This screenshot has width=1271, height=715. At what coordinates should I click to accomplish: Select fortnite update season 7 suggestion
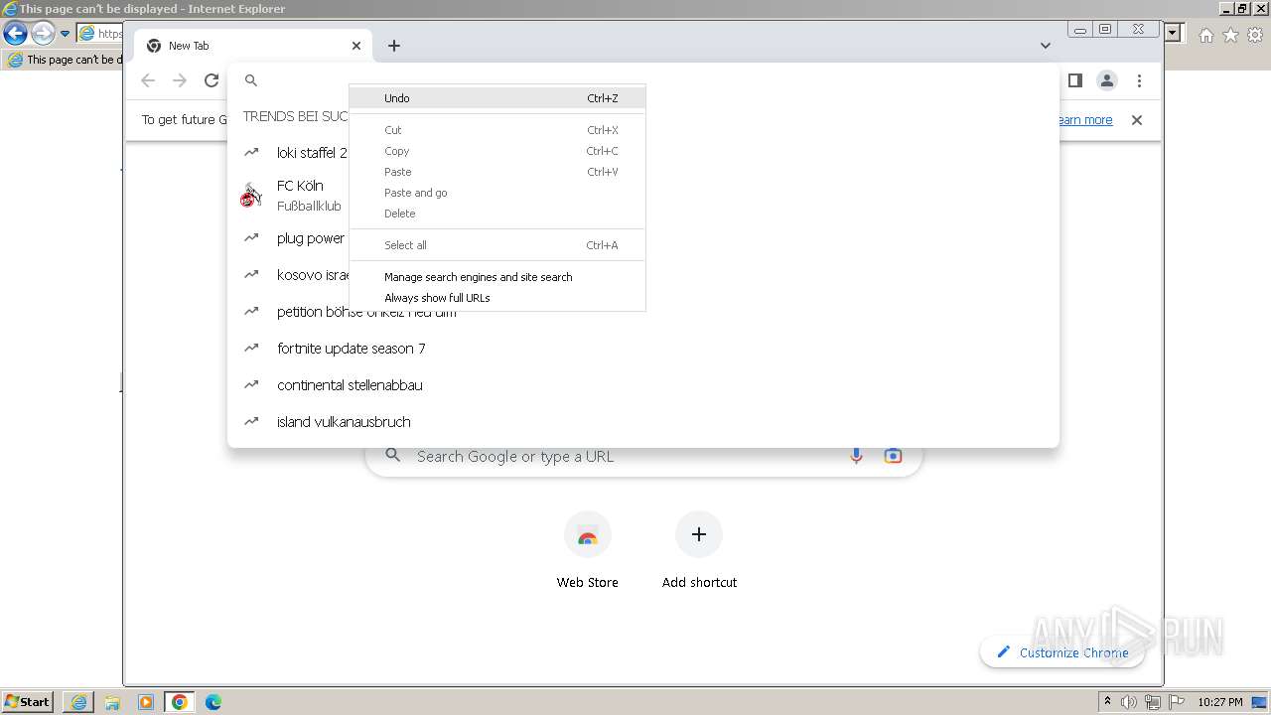coord(642,349)
